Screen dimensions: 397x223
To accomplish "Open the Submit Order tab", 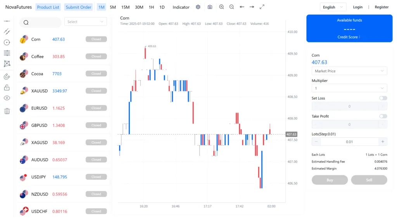I will (78, 7).
